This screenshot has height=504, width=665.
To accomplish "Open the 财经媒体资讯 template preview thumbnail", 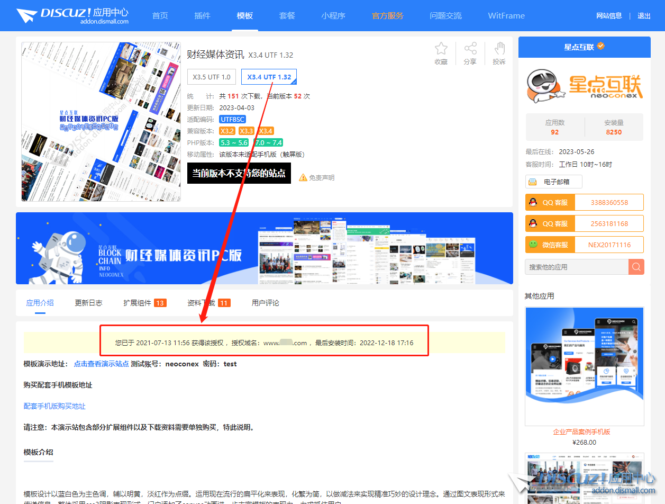I will coord(101,122).
